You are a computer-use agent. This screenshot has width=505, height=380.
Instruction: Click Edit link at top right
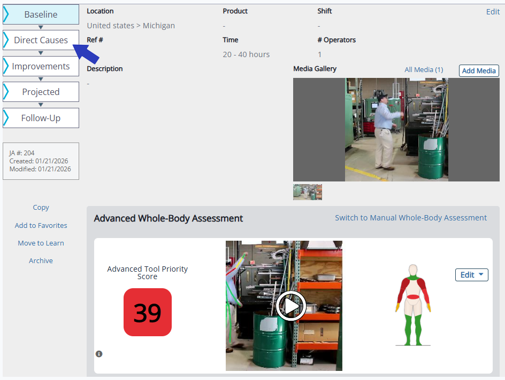tap(493, 12)
